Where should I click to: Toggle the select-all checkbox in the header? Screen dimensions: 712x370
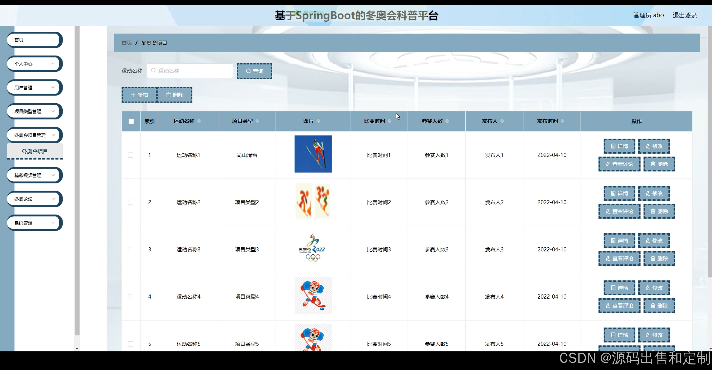coord(131,121)
